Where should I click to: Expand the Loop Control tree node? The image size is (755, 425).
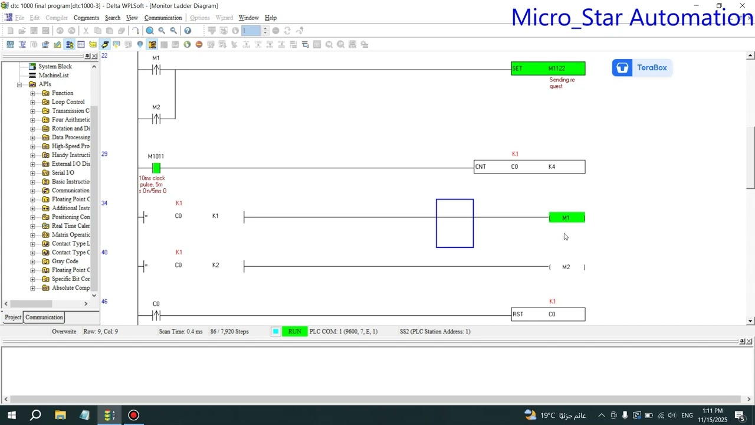pos(32,102)
